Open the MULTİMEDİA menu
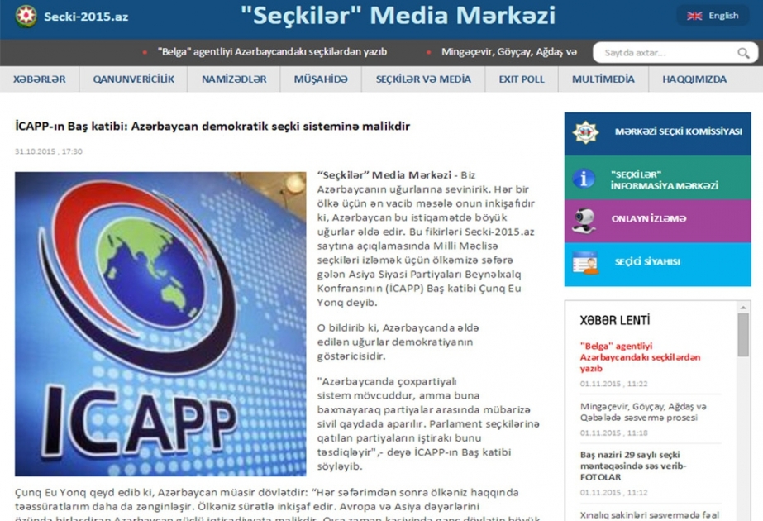 click(603, 79)
